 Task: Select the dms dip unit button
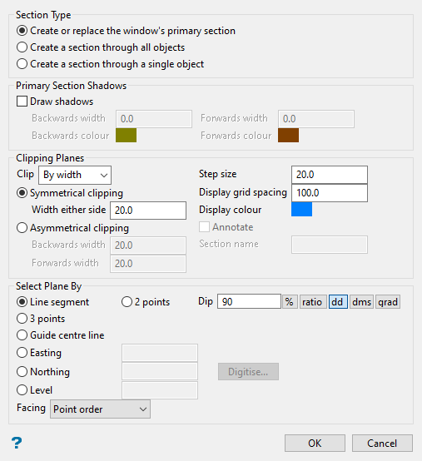[361, 302]
